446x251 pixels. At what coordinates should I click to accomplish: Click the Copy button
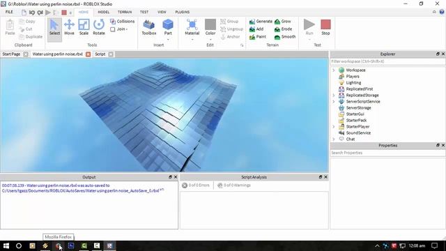click(27, 22)
